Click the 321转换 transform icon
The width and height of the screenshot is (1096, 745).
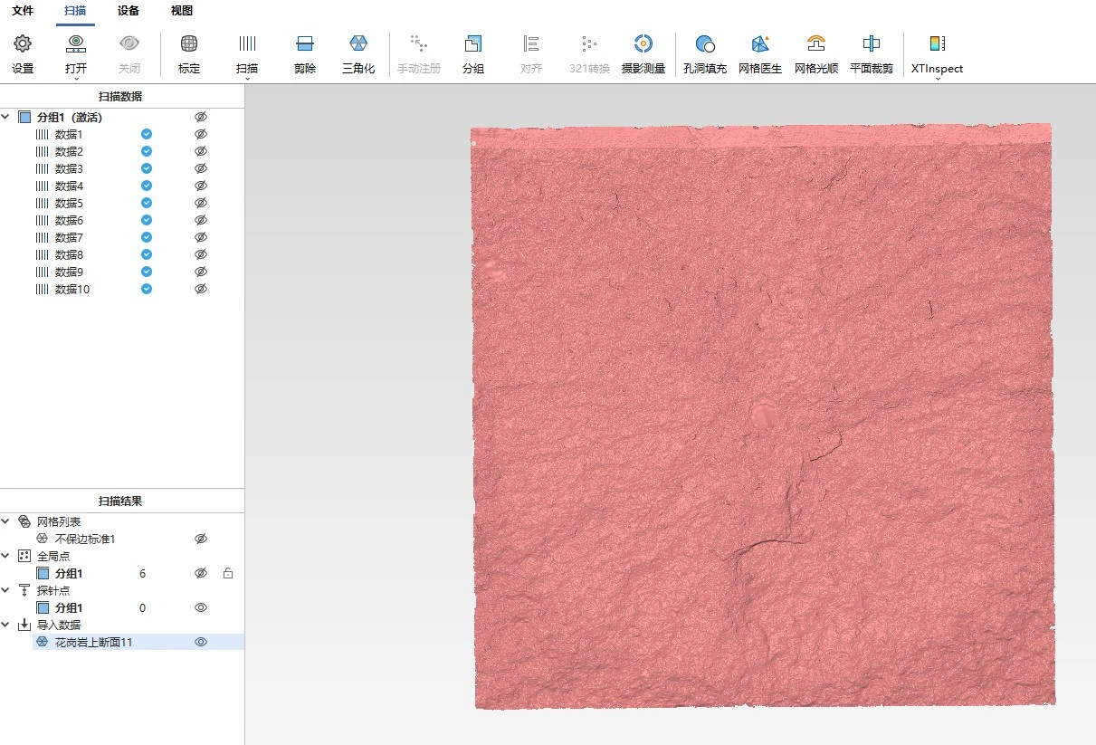coord(589,43)
